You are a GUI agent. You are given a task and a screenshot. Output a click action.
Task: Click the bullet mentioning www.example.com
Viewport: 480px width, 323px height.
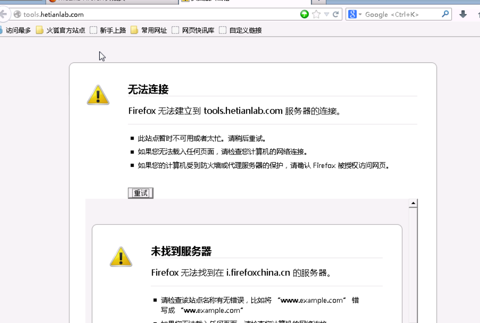pyautogui.click(x=260, y=305)
